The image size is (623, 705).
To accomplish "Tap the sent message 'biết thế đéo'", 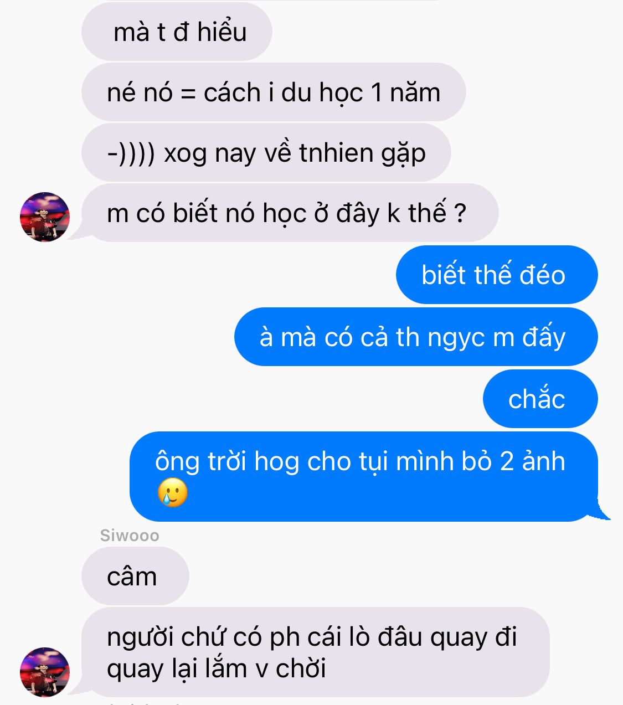I will click(497, 275).
